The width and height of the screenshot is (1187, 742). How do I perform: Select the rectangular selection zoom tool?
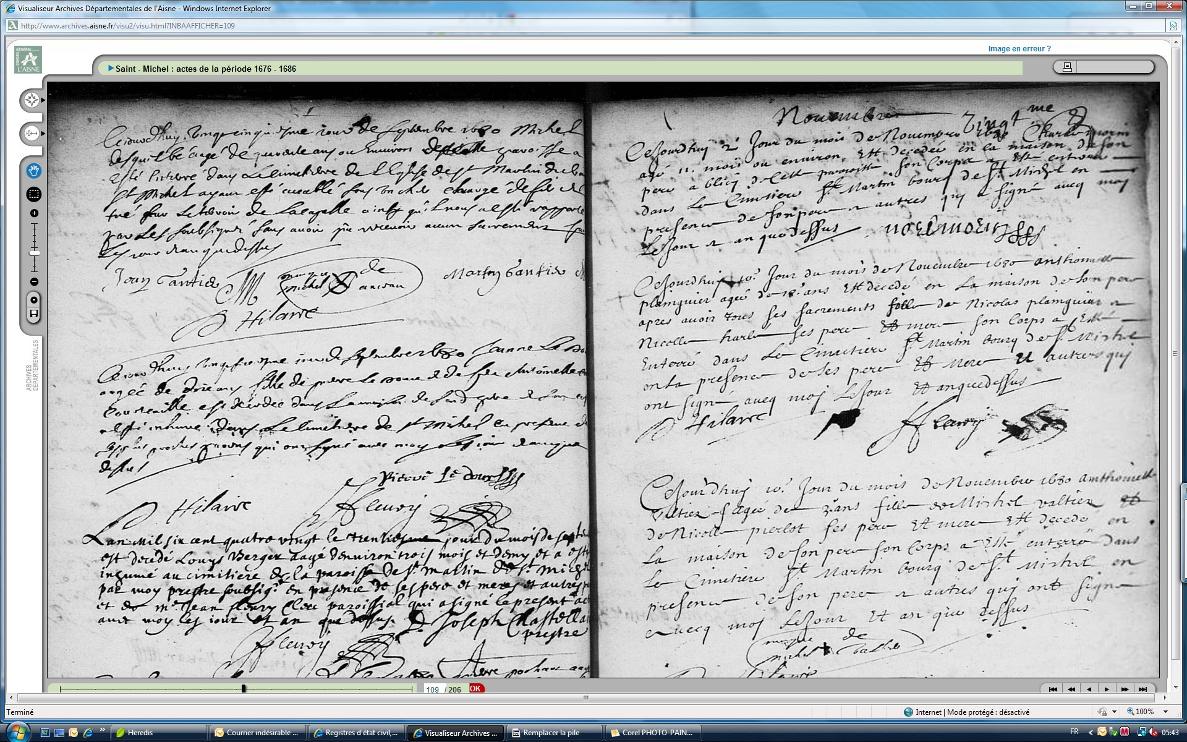click(x=34, y=194)
